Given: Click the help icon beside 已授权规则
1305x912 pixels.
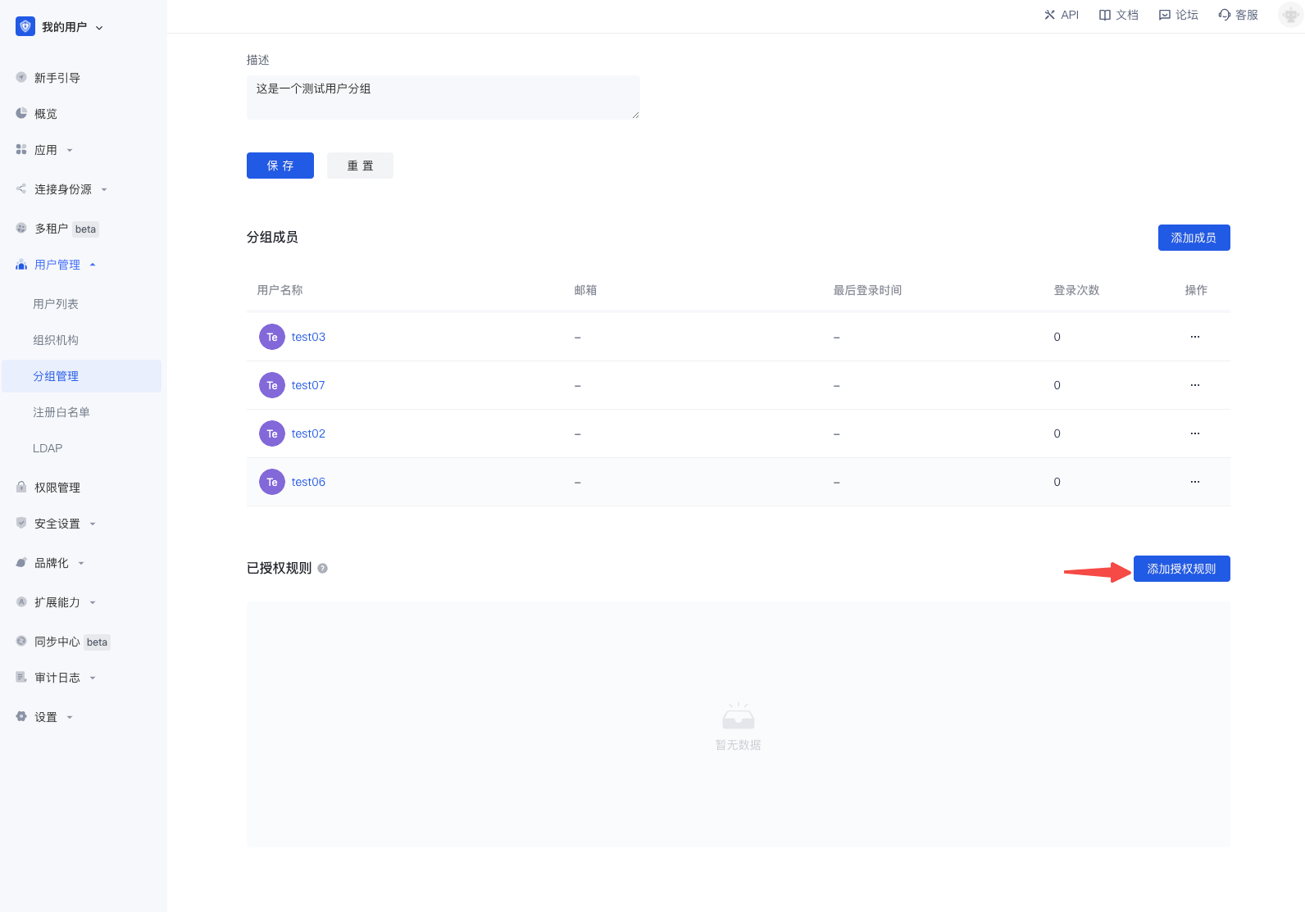Looking at the screenshot, I should click(323, 569).
